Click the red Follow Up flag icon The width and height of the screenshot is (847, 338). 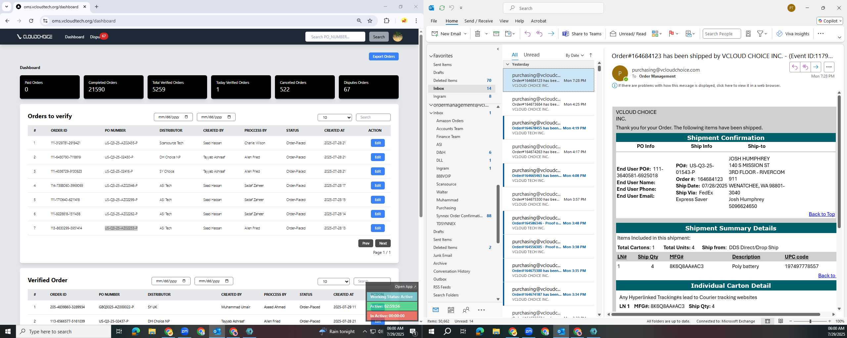[x=671, y=34]
